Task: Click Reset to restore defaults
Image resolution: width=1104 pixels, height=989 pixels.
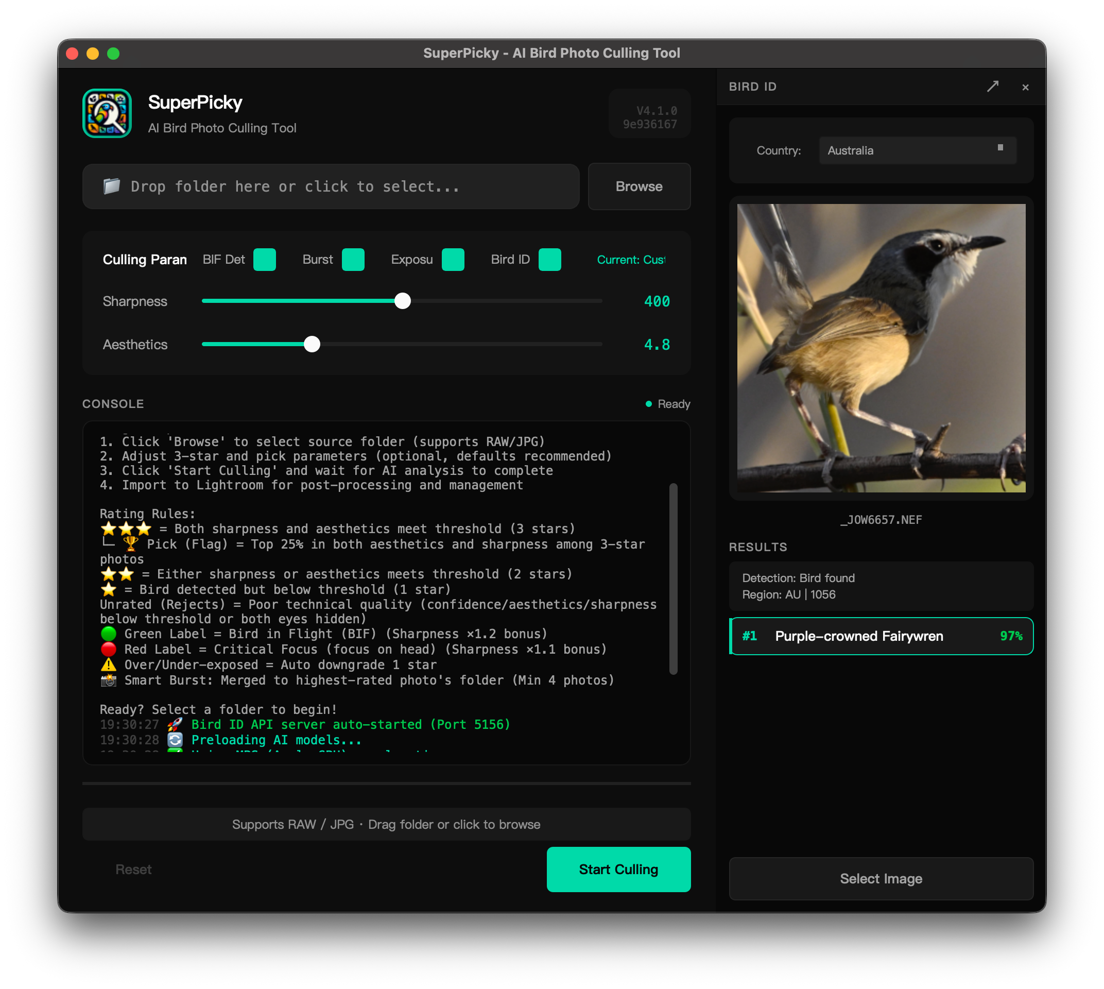Action: 134,869
